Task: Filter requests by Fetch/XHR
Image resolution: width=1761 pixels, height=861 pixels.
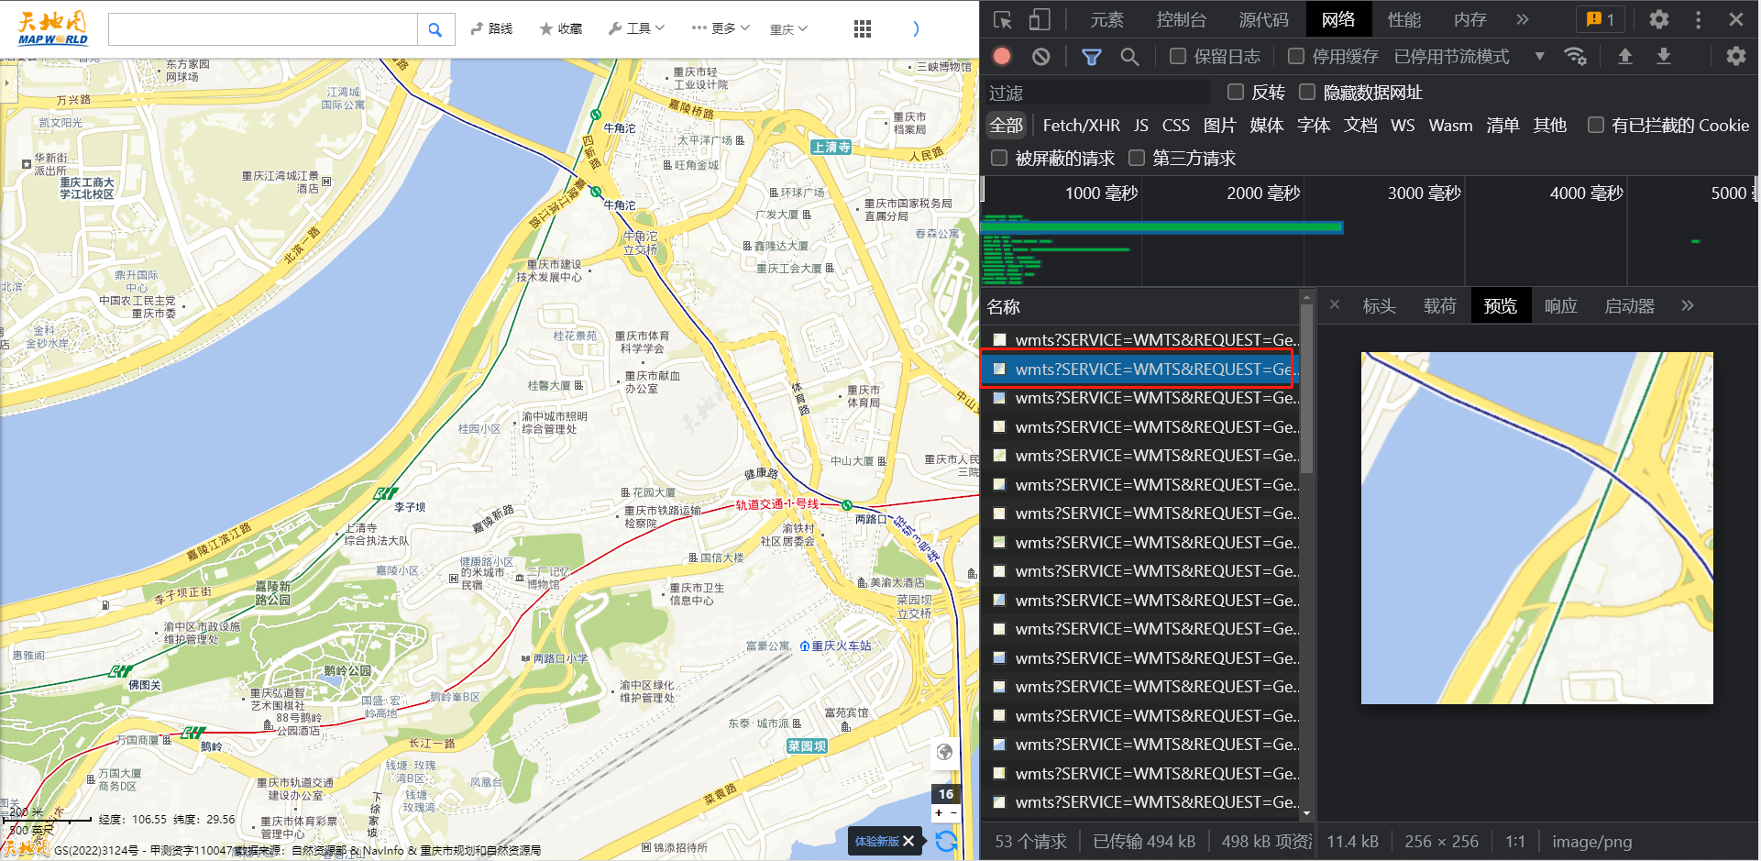Action: 1081,126
